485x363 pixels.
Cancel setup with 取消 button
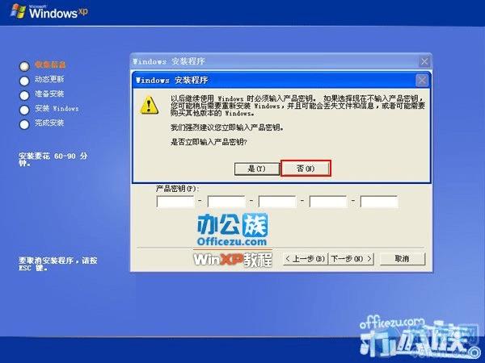[x=402, y=259]
